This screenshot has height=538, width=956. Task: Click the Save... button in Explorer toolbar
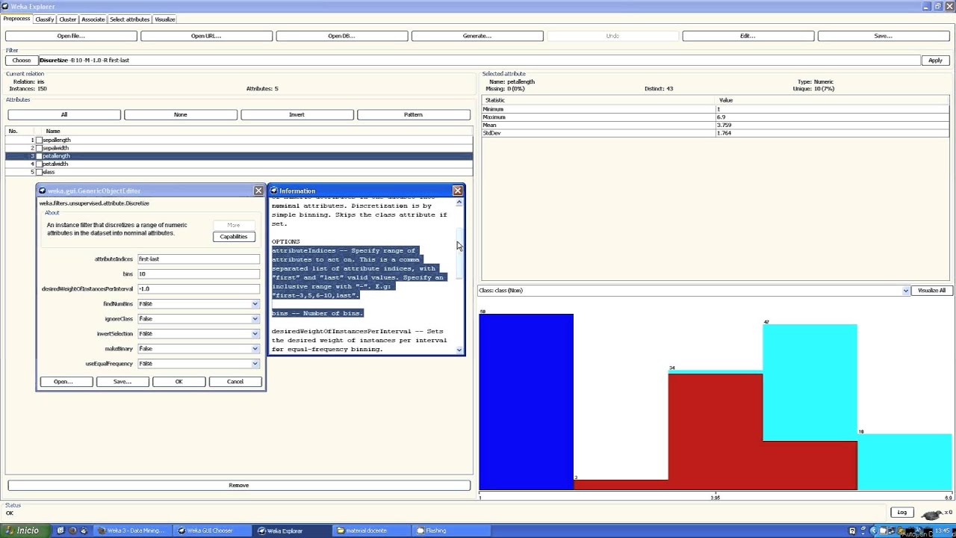[x=883, y=36]
